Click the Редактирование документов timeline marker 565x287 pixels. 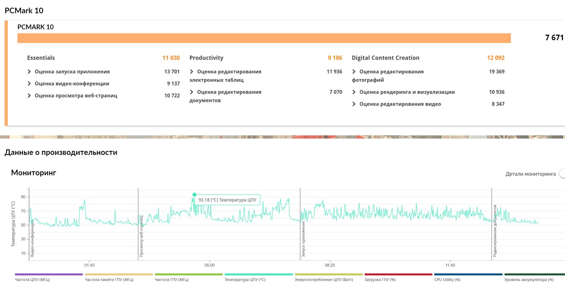495,231
